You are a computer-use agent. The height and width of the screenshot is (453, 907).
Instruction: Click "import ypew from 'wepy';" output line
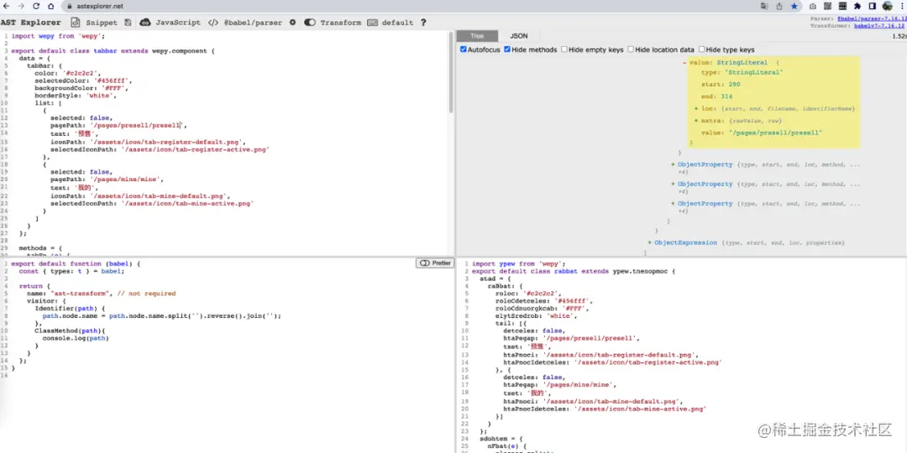coord(518,263)
